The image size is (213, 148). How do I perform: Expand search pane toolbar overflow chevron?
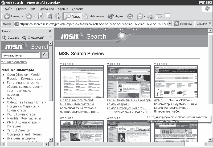tap(50, 37)
